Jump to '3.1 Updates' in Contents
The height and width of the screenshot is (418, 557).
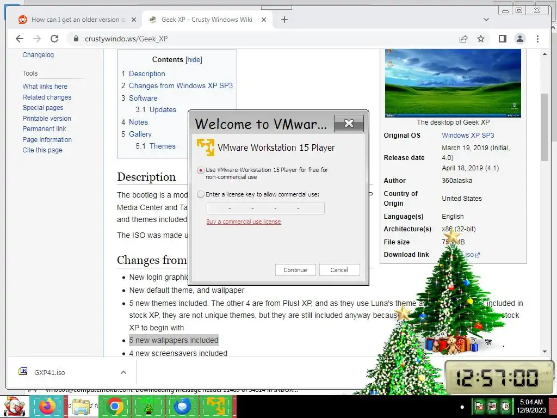[156, 109]
